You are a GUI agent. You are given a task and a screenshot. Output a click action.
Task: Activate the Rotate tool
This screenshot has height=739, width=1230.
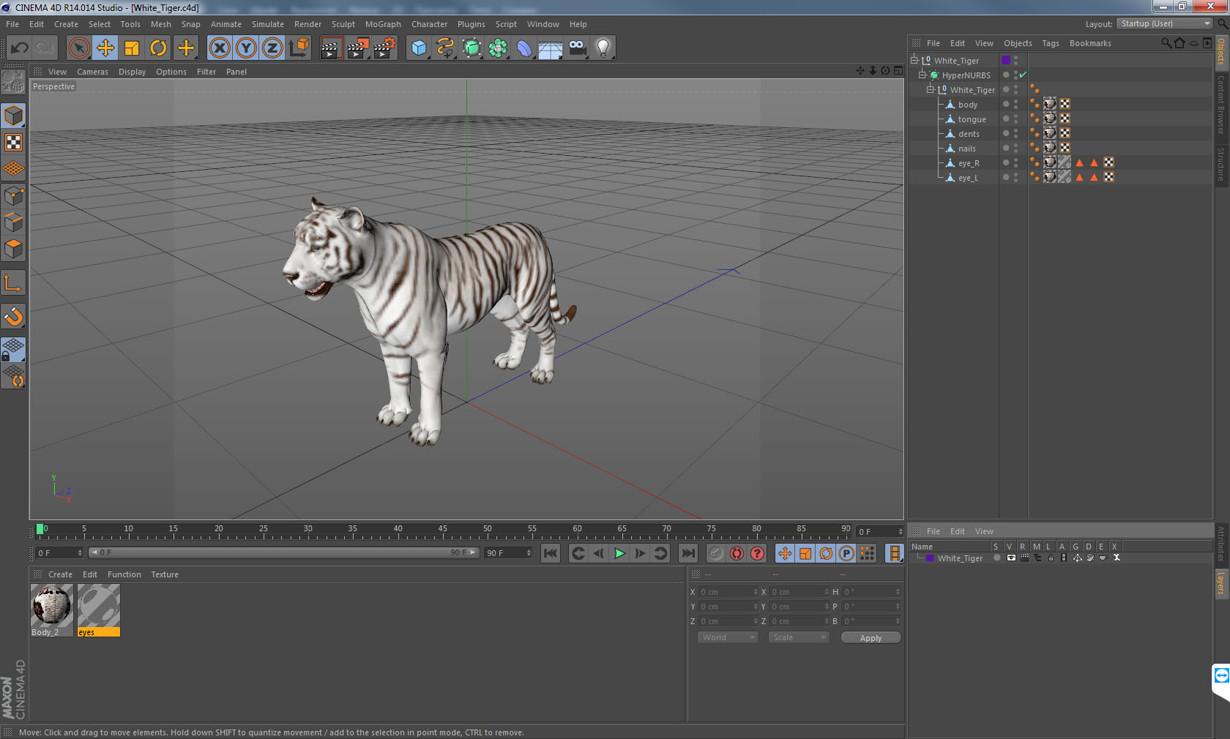point(158,48)
